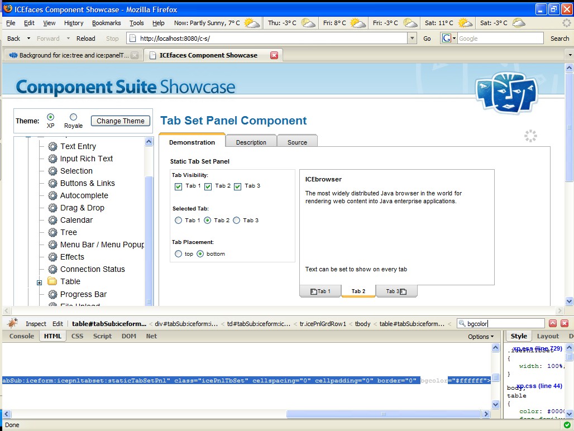Uncheck the Tab 2 visibility checkbox

(x=208, y=186)
